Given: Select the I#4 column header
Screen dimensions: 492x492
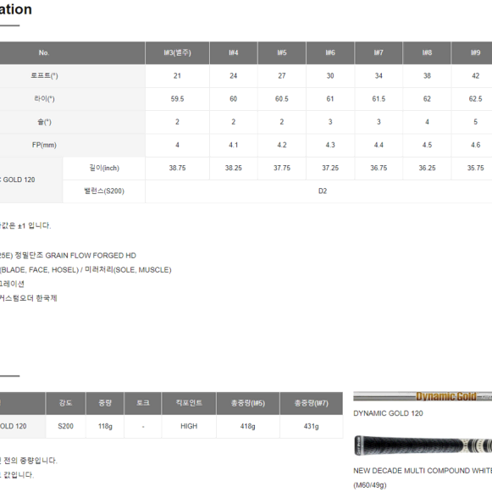Looking at the screenshot, I should pyautogui.click(x=234, y=53).
